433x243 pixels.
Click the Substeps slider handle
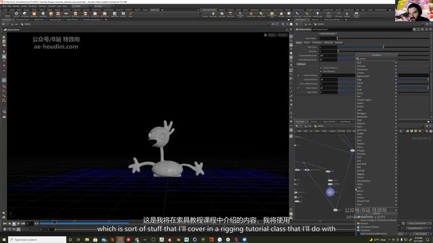[338, 51]
